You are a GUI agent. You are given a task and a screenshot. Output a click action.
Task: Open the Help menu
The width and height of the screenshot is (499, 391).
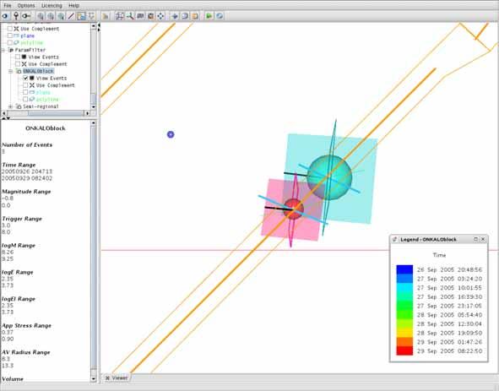click(73, 5)
